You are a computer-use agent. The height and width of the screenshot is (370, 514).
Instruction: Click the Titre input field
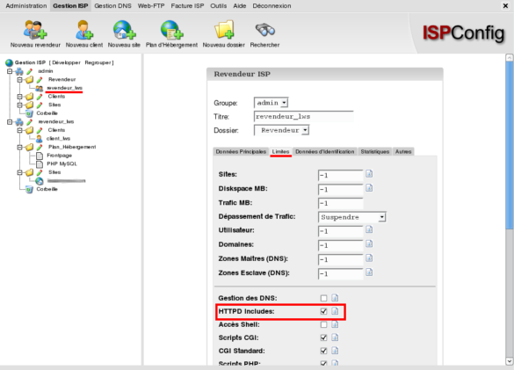click(303, 116)
